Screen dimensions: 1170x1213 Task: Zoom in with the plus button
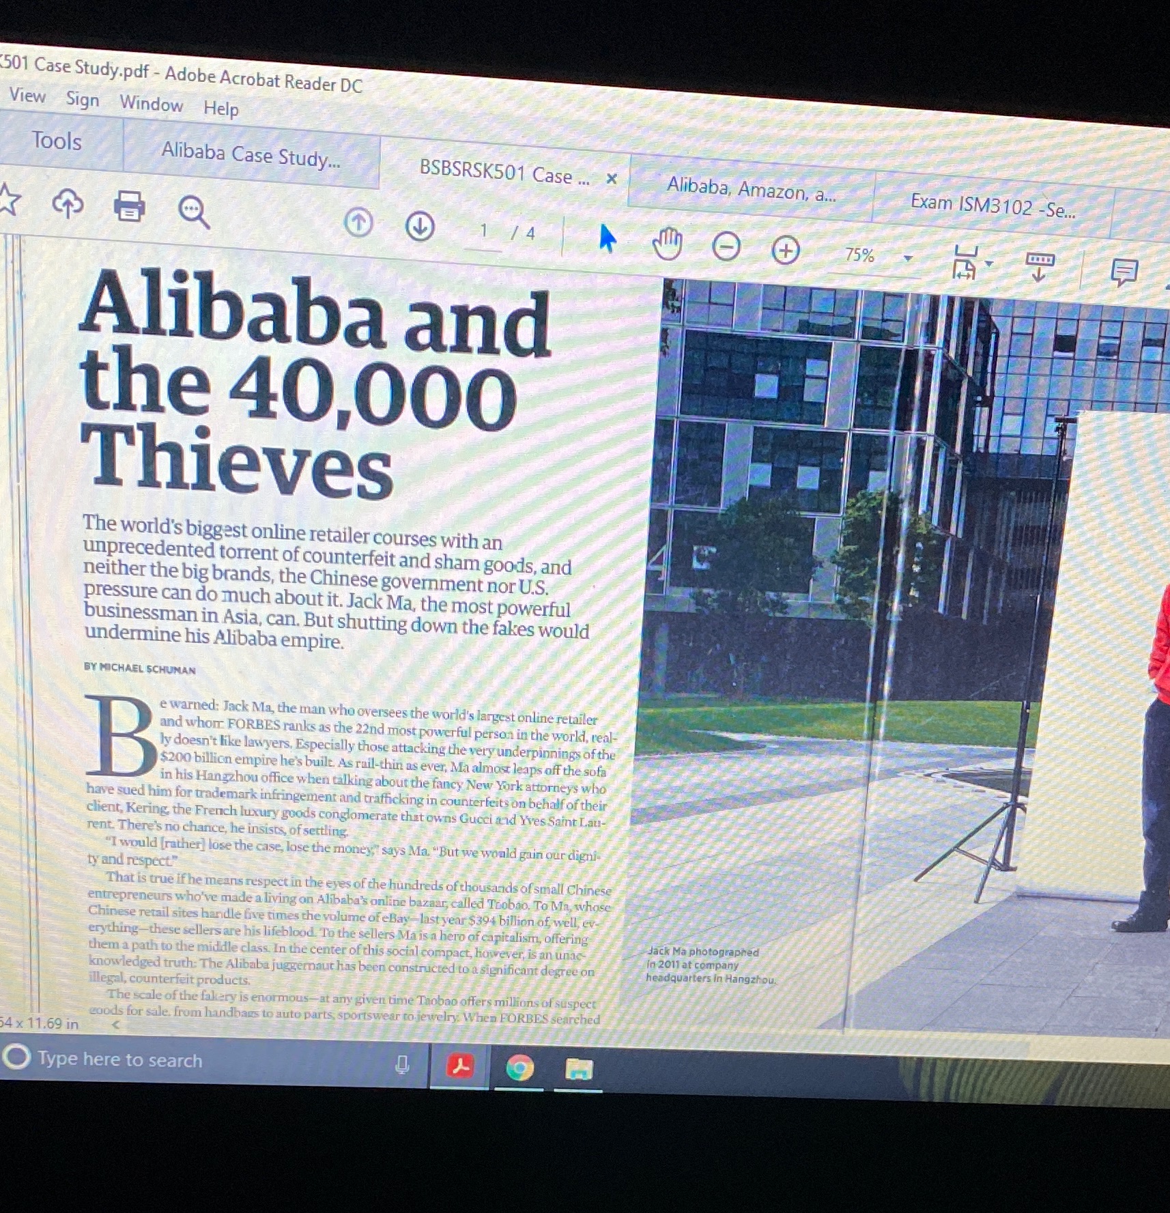tap(786, 251)
